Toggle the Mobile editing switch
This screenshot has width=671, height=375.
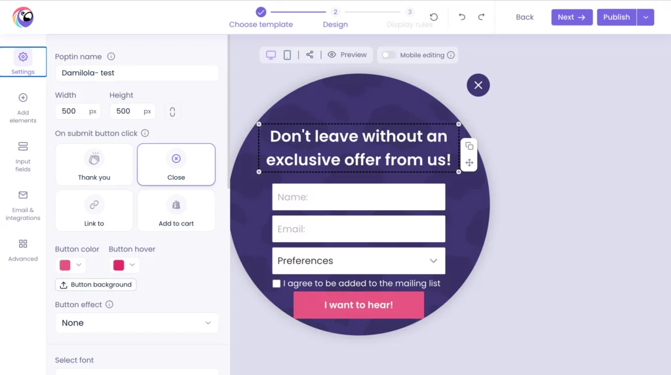pos(389,55)
